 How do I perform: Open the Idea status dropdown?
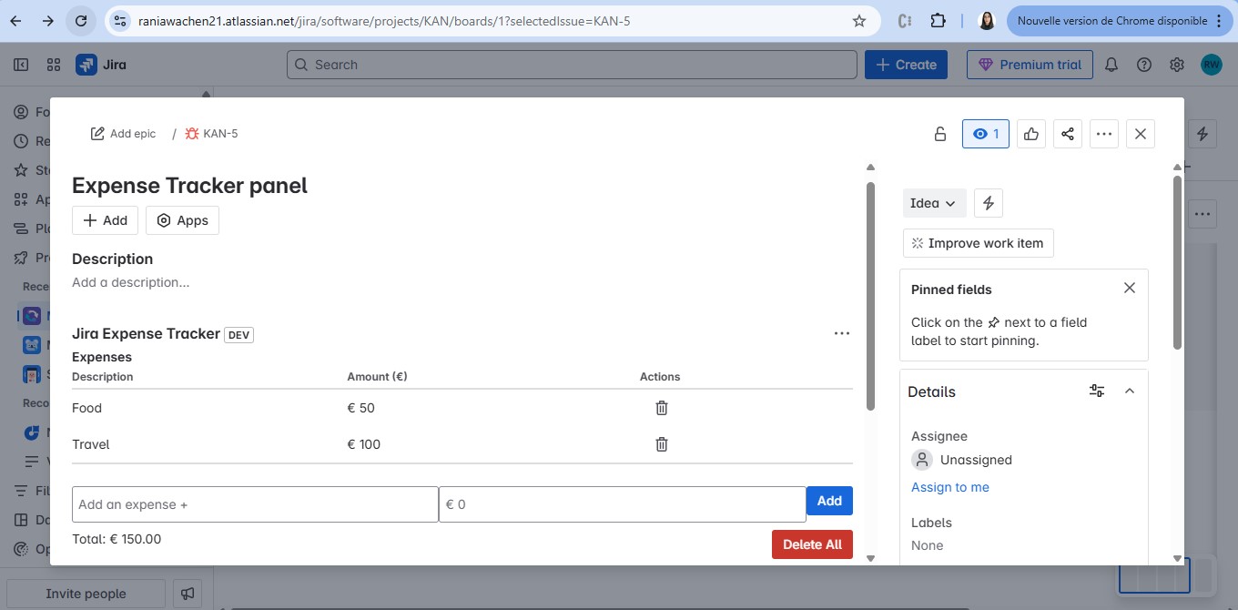[x=934, y=203]
